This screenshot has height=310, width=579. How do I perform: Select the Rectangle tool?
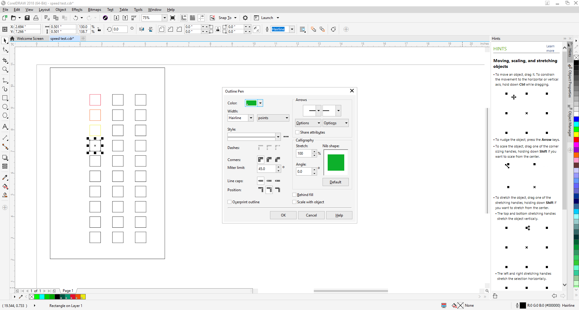click(5, 98)
